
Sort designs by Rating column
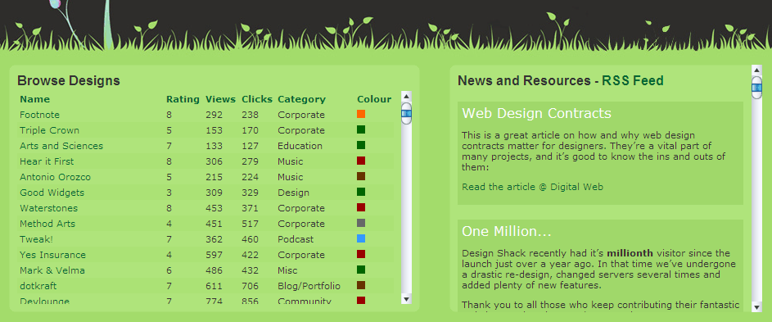pyautogui.click(x=183, y=99)
